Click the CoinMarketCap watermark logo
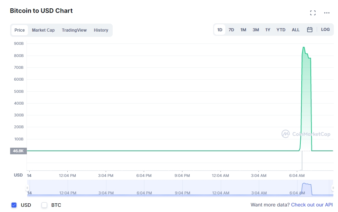 click(x=306, y=134)
